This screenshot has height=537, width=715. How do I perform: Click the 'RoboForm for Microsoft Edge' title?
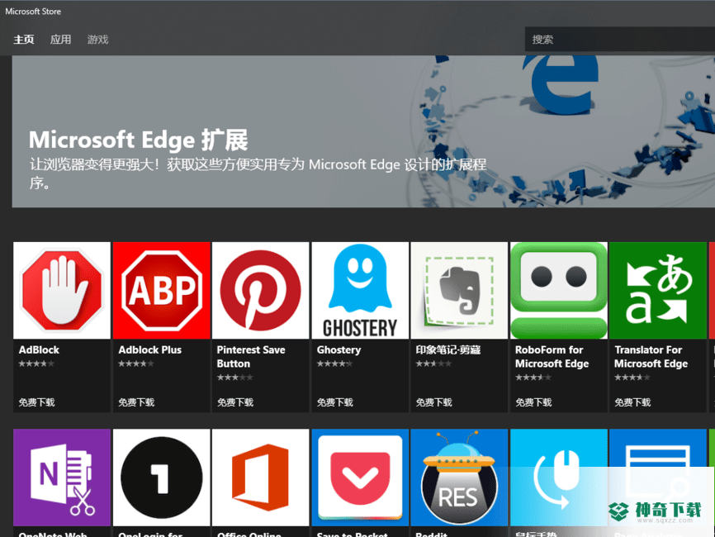pos(552,357)
